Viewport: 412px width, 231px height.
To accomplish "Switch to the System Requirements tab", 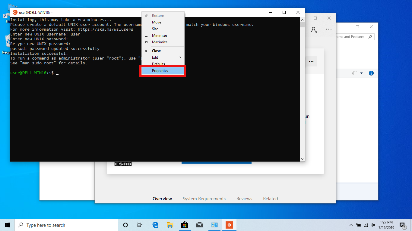I will tap(204, 199).
